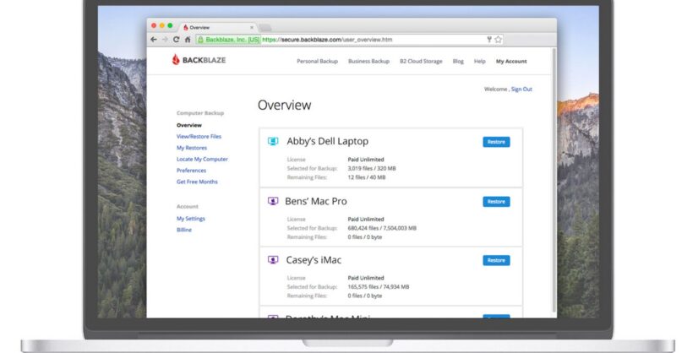Click the Abby's Dell Laptop title
The height and width of the screenshot is (353, 698).
tap(328, 142)
